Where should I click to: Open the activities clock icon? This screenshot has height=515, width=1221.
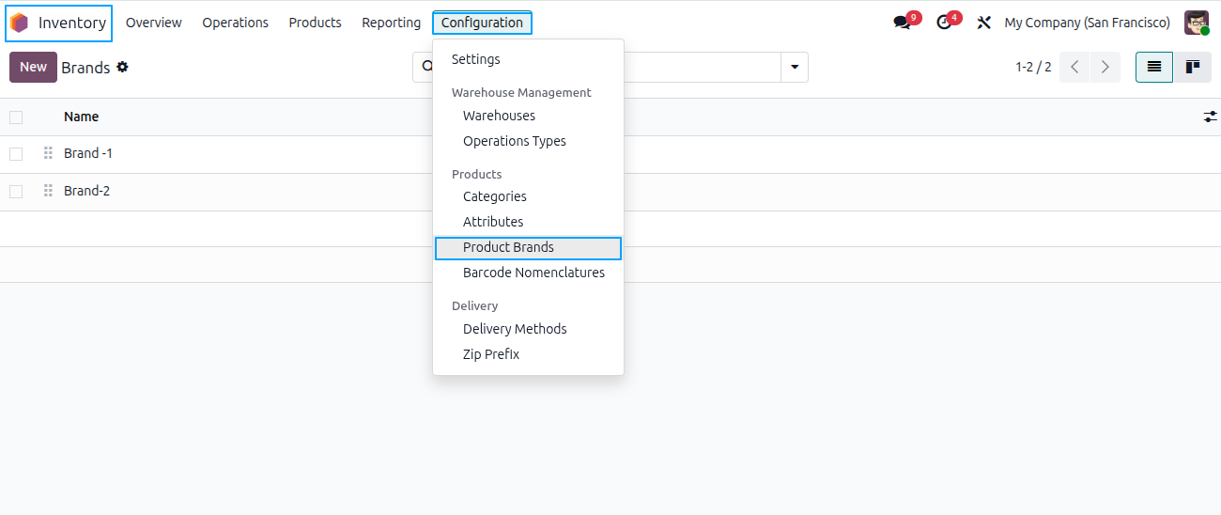944,23
